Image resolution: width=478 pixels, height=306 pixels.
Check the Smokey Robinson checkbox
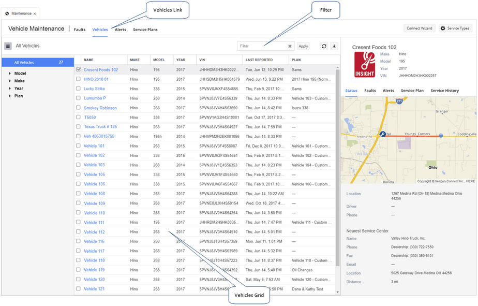tap(78, 108)
